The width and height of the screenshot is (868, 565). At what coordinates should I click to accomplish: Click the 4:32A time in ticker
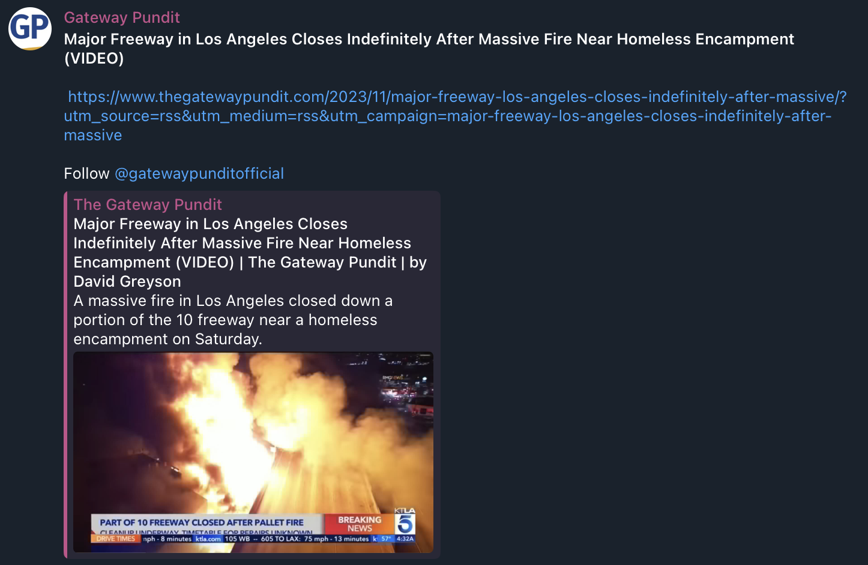(405, 539)
